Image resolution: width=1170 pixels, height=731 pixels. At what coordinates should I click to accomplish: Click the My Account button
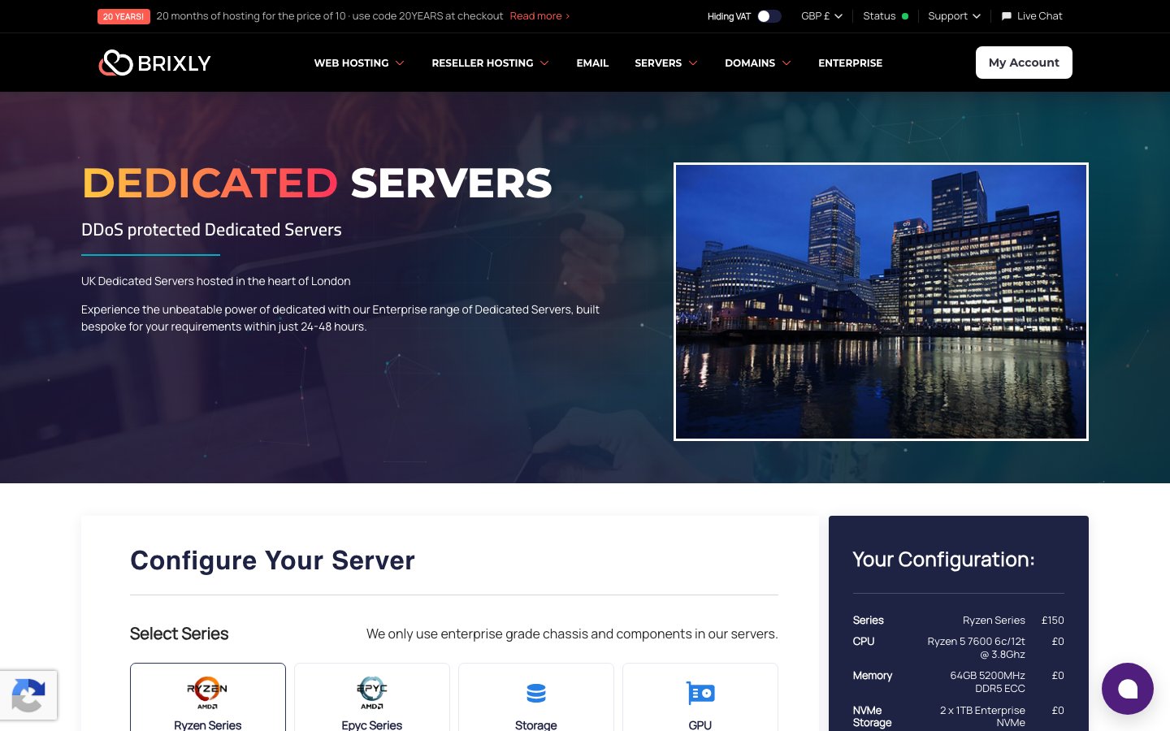tap(1024, 63)
